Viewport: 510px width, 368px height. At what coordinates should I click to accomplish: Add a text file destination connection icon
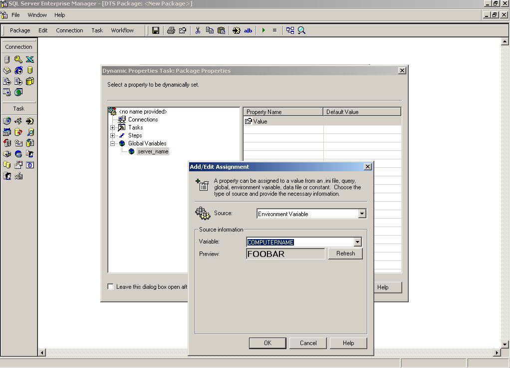point(18,82)
